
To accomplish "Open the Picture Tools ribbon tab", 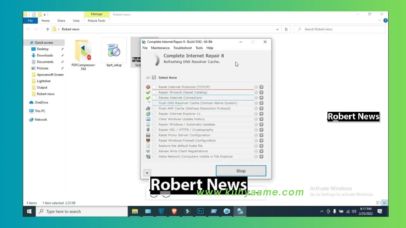I will 96,21.
